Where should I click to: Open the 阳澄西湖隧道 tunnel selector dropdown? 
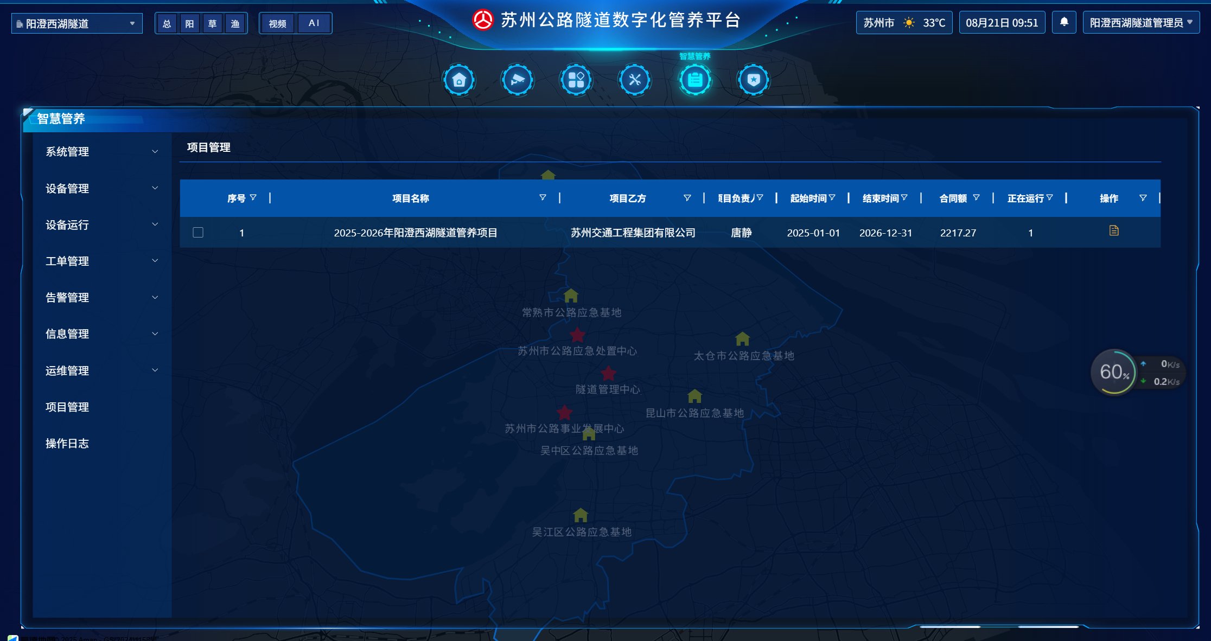coord(77,23)
